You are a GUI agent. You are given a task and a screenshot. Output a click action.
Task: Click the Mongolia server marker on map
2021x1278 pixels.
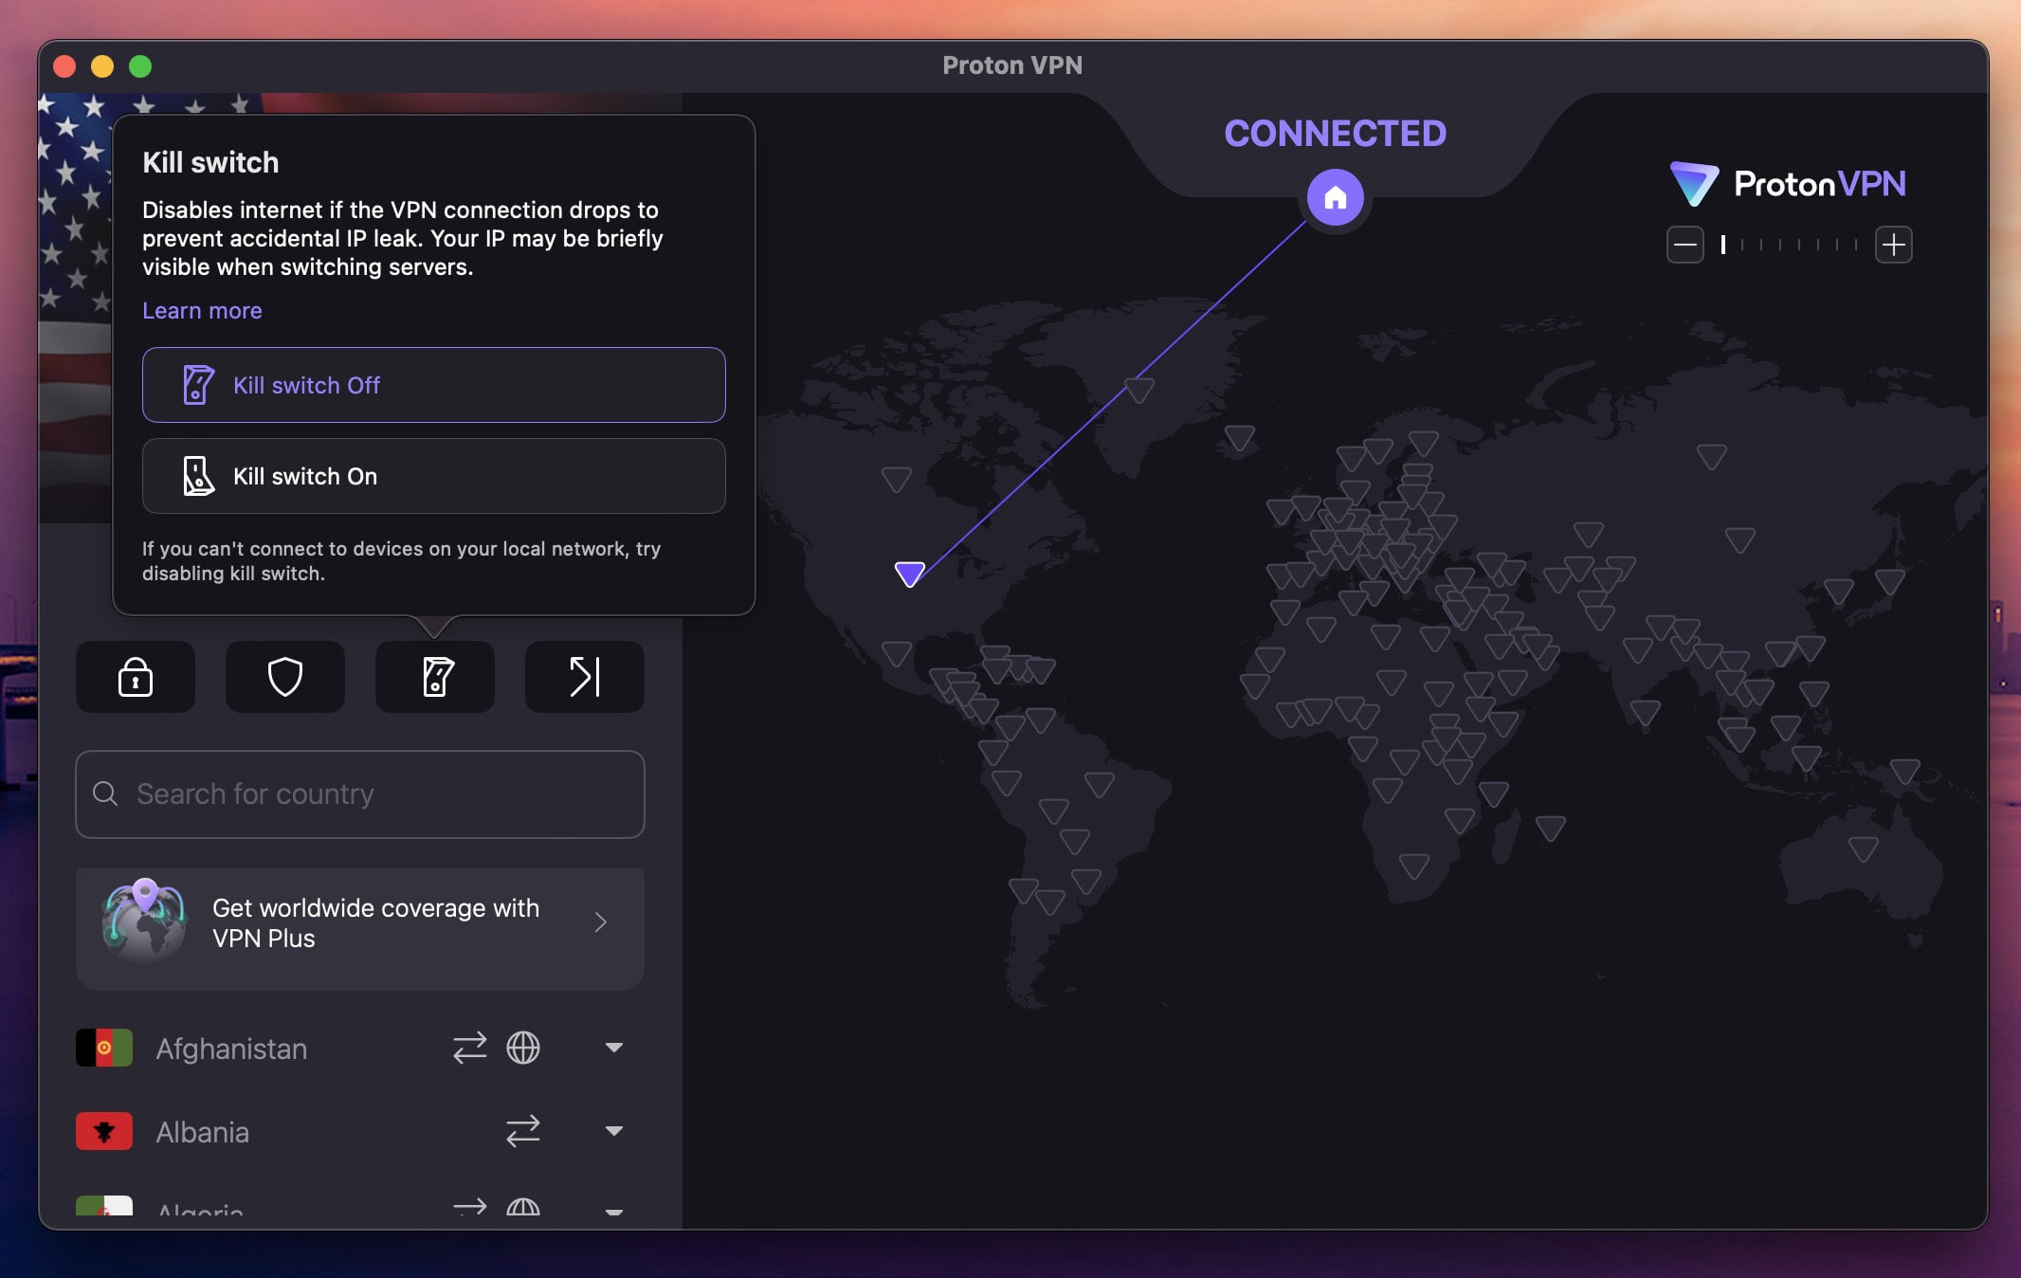pos(1739,540)
